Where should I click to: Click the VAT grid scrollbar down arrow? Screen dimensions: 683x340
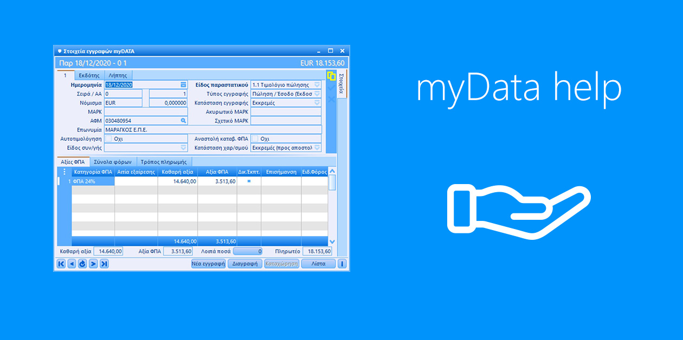pyautogui.click(x=332, y=241)
